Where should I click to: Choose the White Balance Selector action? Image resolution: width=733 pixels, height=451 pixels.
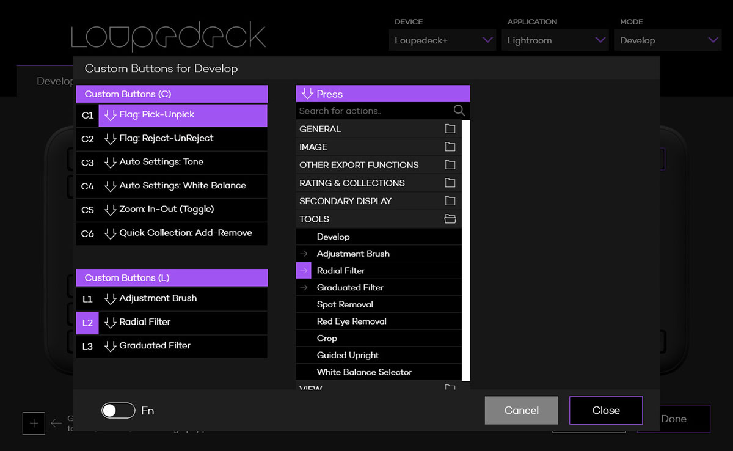[x=379, y=372]
